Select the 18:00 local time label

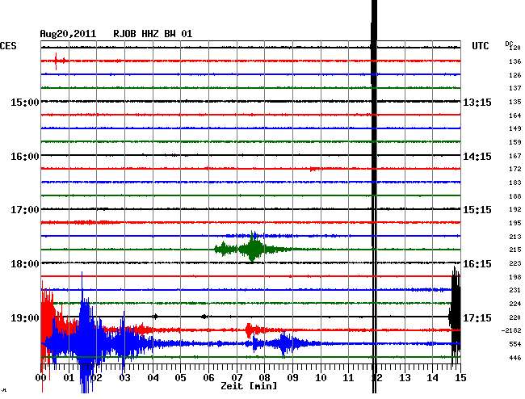point(25,264)
